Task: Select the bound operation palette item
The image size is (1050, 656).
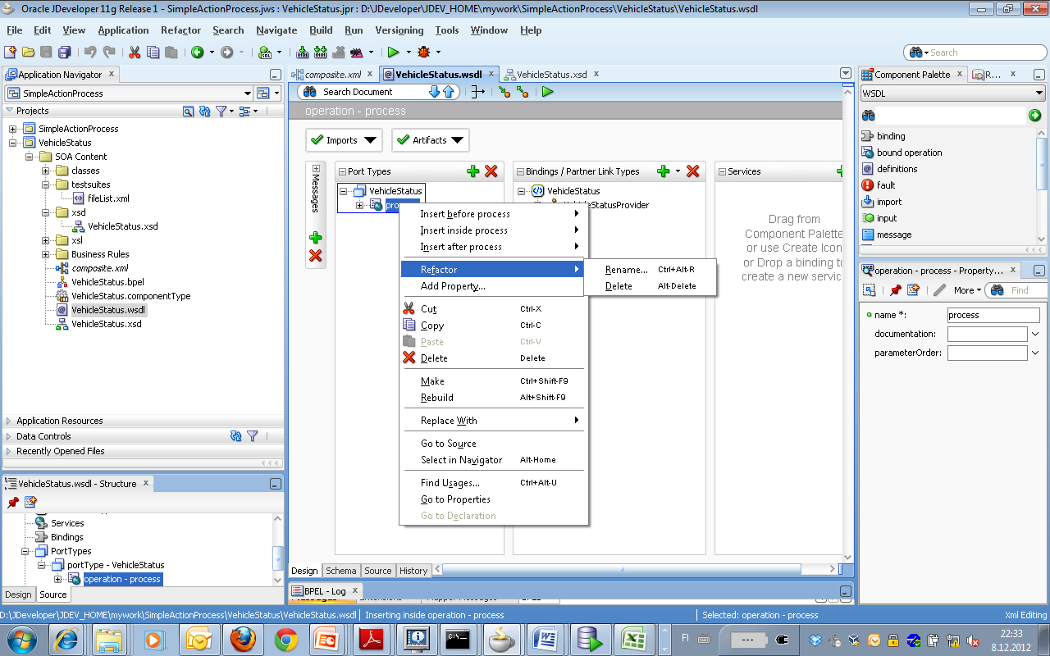Action: point(909,153)
